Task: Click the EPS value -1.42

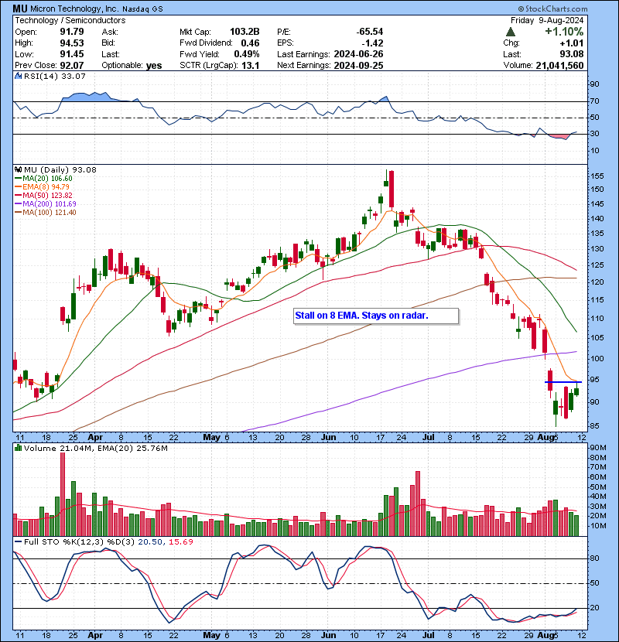Action: point(372,43)
